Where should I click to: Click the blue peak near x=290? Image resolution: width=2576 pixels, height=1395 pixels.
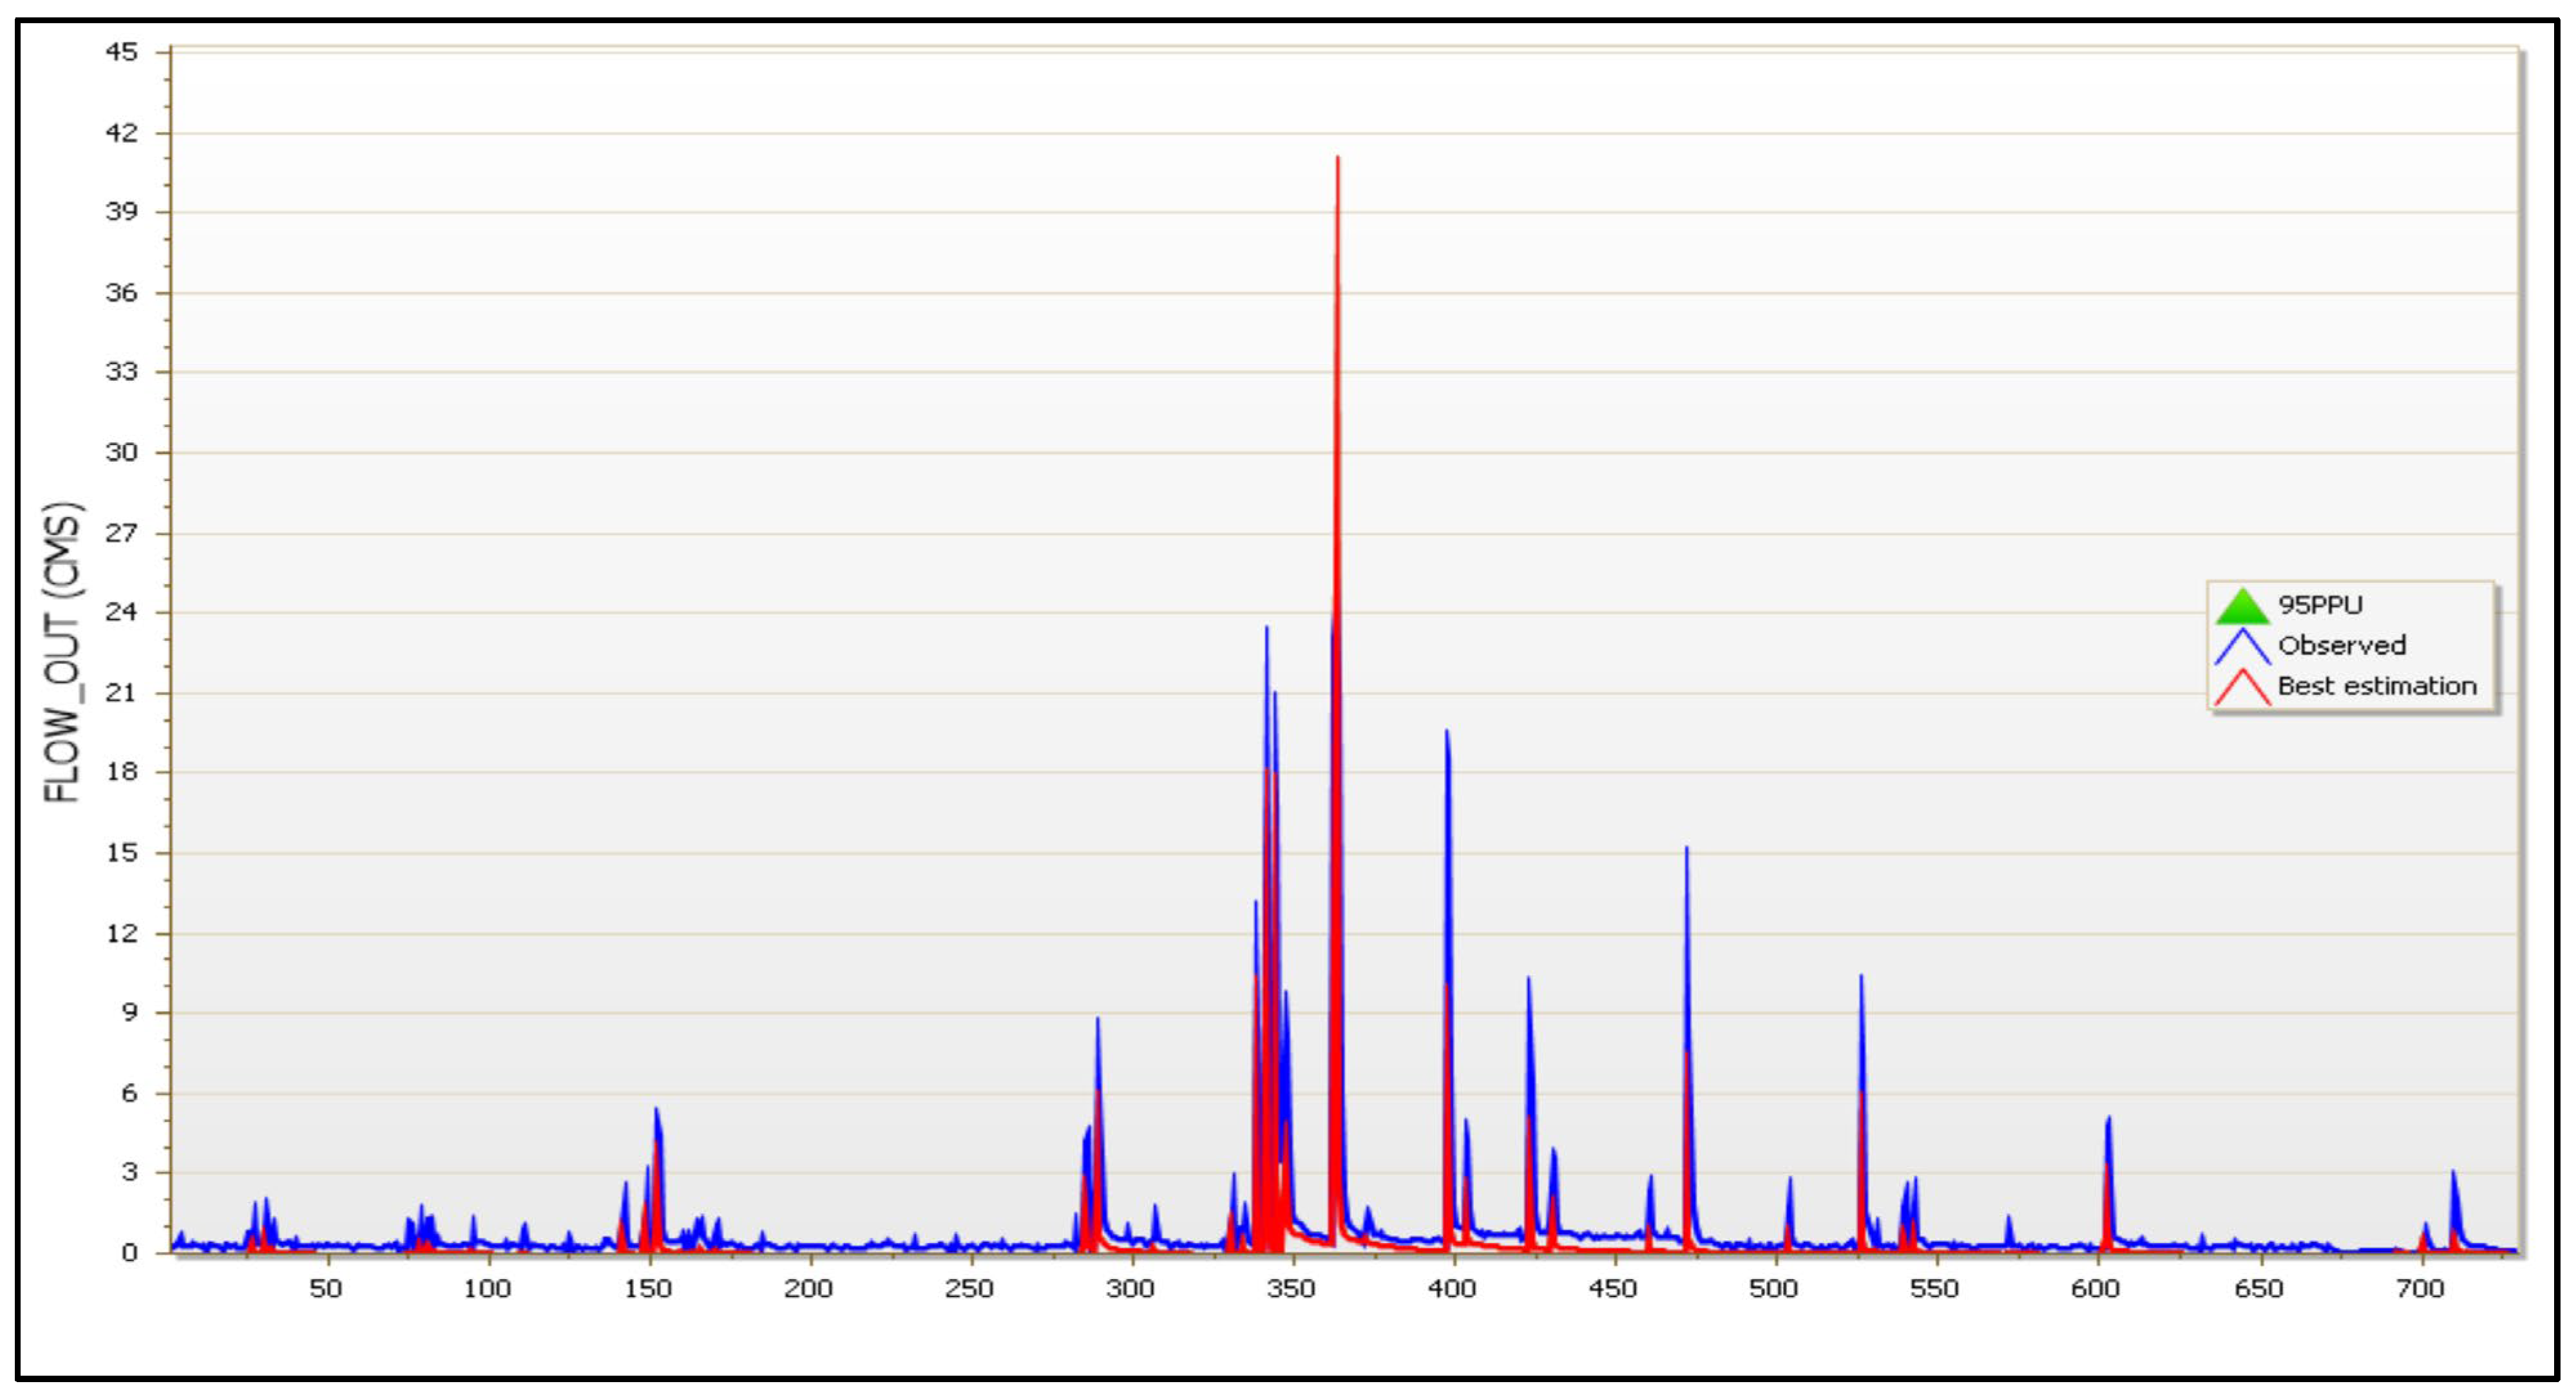coord(1097,1022)
